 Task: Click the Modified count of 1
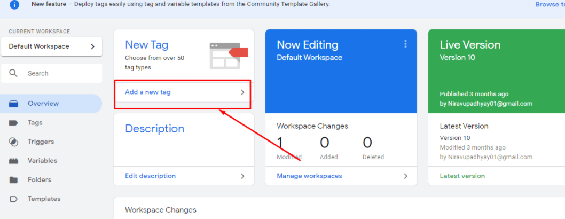(x=280, y=143)
